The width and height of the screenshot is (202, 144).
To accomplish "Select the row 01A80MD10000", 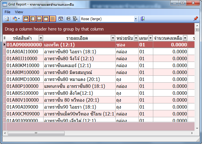I will click(x=23, y=79).
